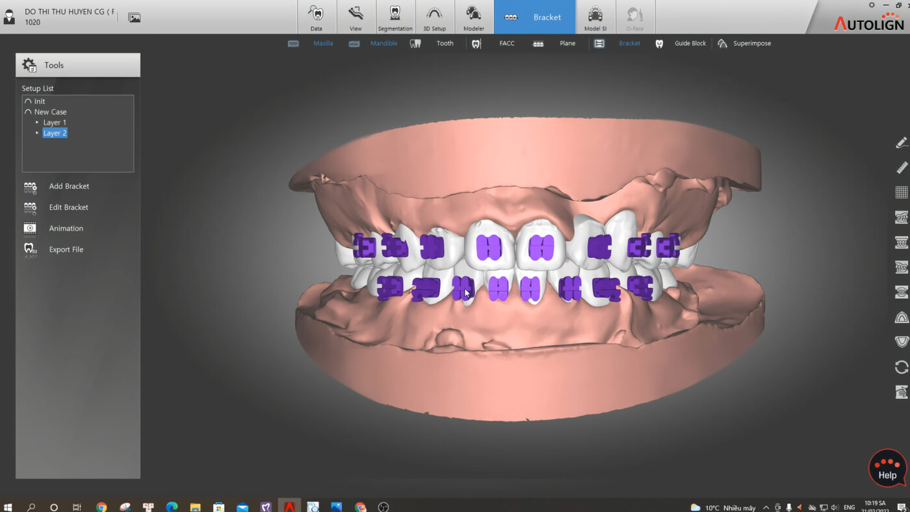The image size is (910, 512).
Task: Click the upper left central incisor bracket
Action: (541, 248)
